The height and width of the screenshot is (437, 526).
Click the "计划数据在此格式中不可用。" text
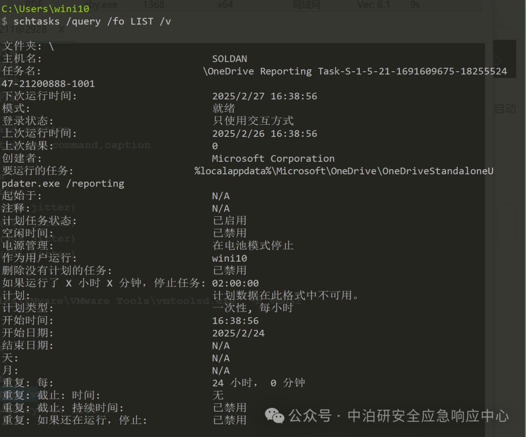tap(286, 295)
